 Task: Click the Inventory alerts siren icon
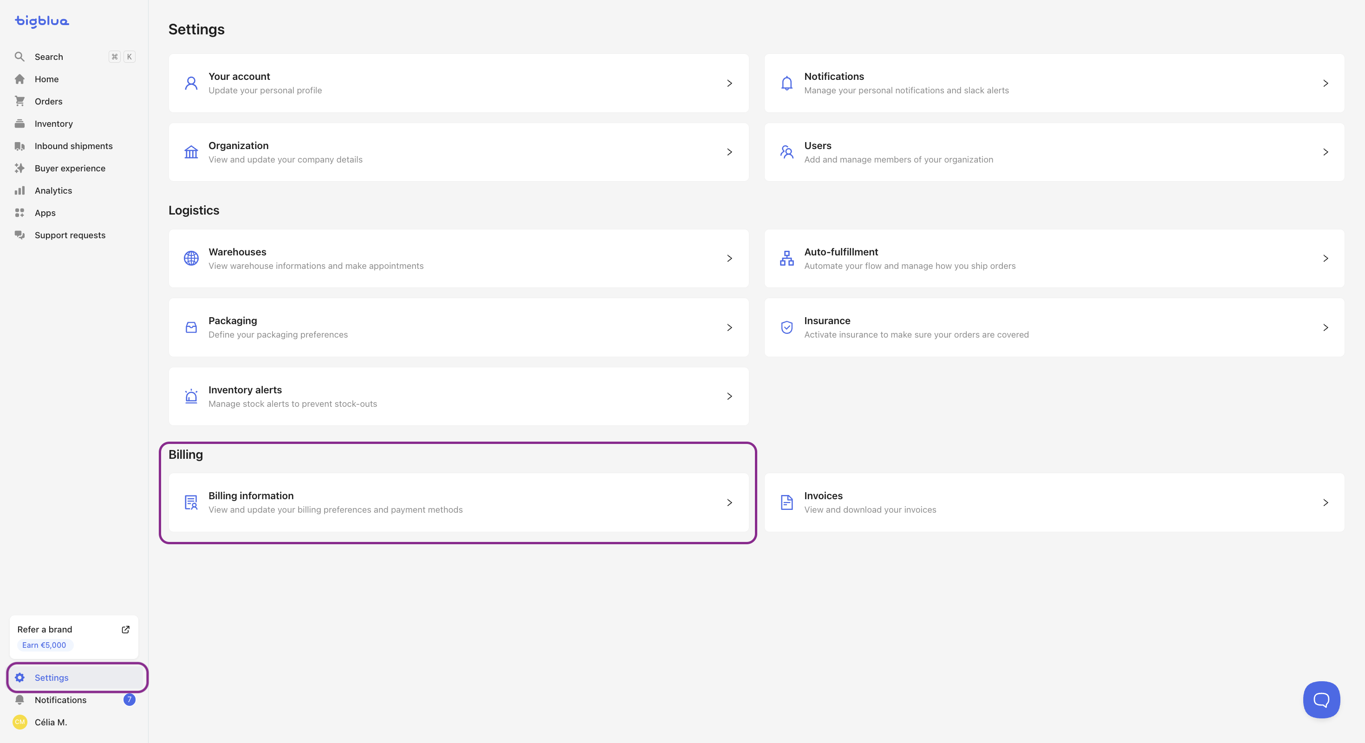[x=191, y=397]
